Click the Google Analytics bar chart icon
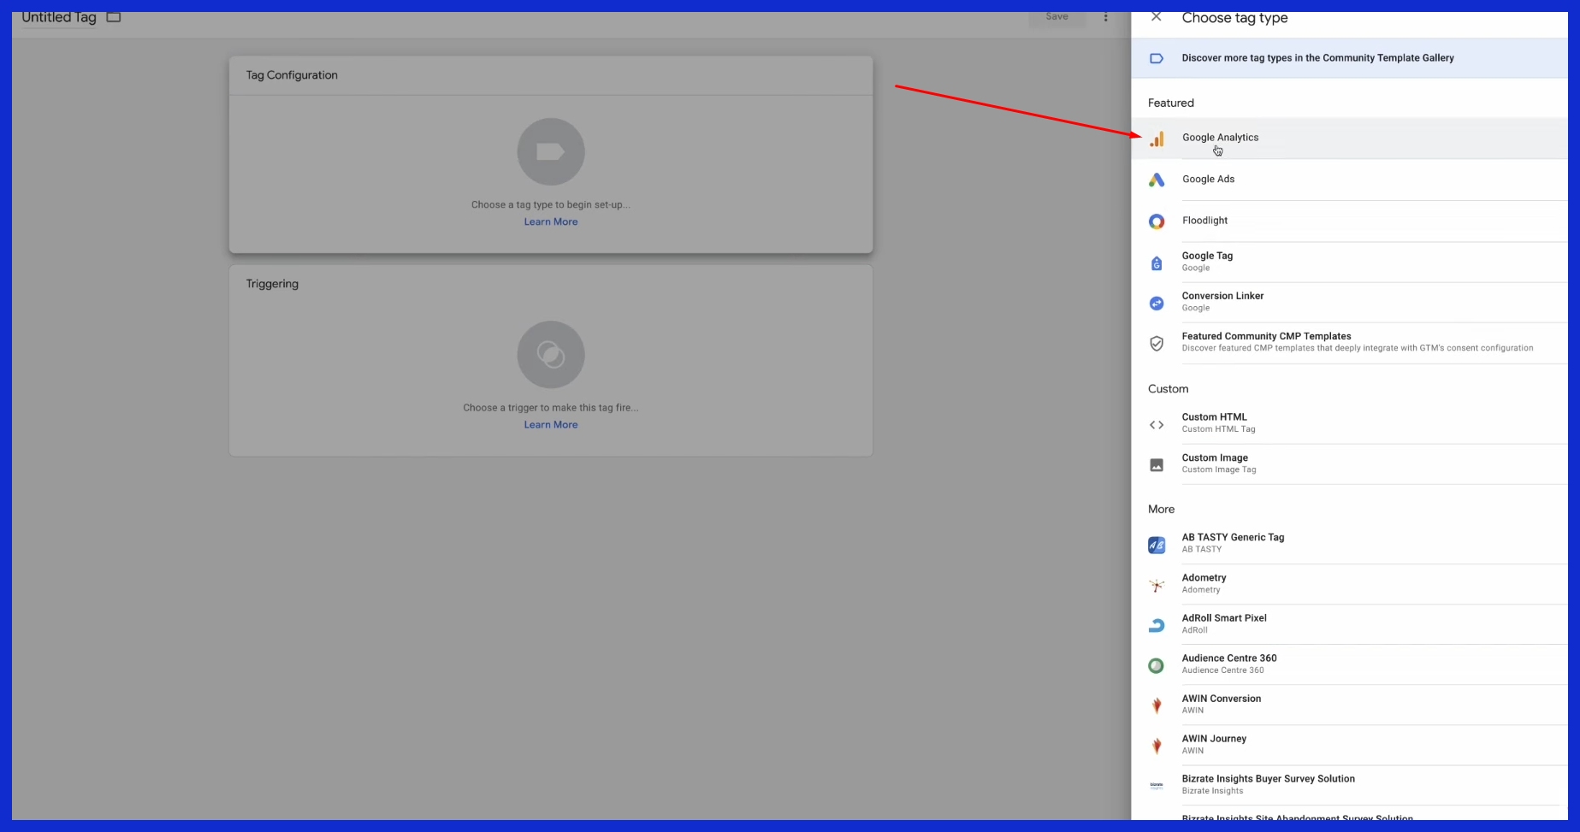Viewport: 1580px width, 832px height. [1157, 139]
